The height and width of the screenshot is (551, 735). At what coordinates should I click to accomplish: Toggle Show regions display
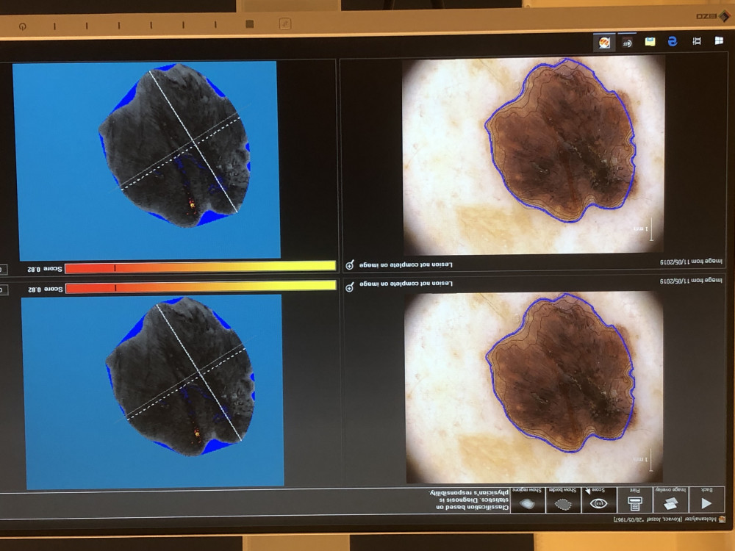point(528,500)
